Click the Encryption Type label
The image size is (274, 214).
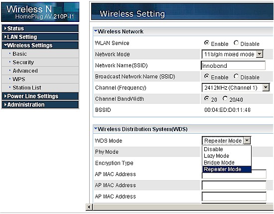(x=114, y=163)
